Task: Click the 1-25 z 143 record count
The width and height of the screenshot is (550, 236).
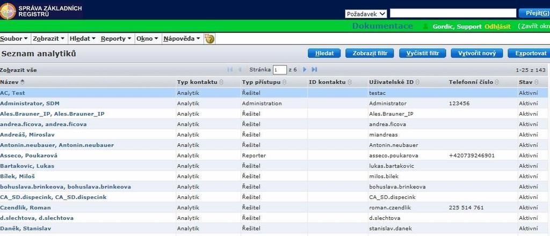Action: [x=531, y=70]
